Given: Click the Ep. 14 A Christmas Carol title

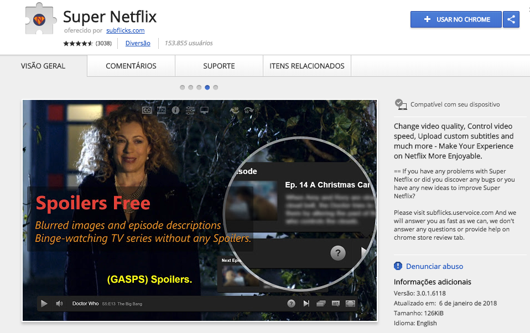Looking at the screenshot, I should [327, 185].
